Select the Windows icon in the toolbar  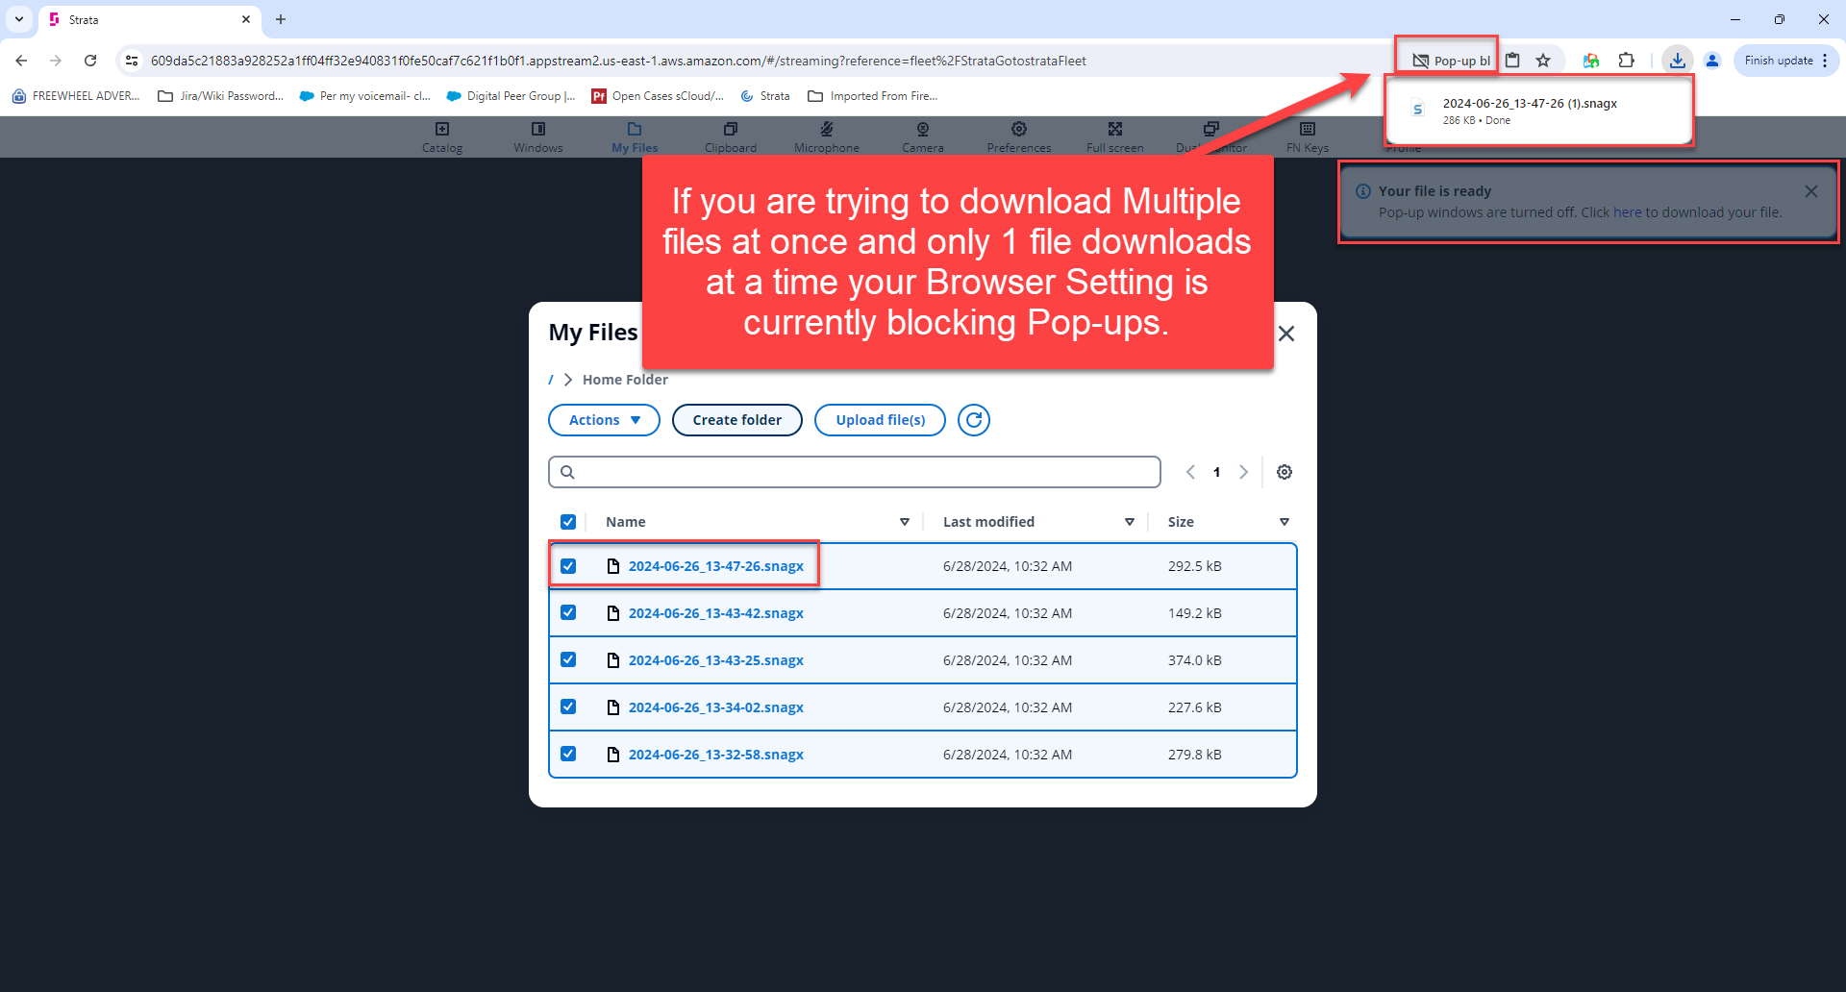pyautogui.click(x=537, y=136)
